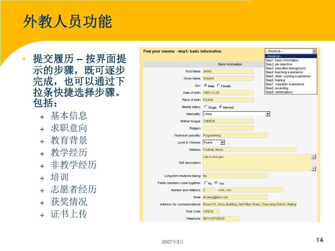Click the footer date 2007年3月
This screenshot has height=251, width=335.
coord(173,242)
